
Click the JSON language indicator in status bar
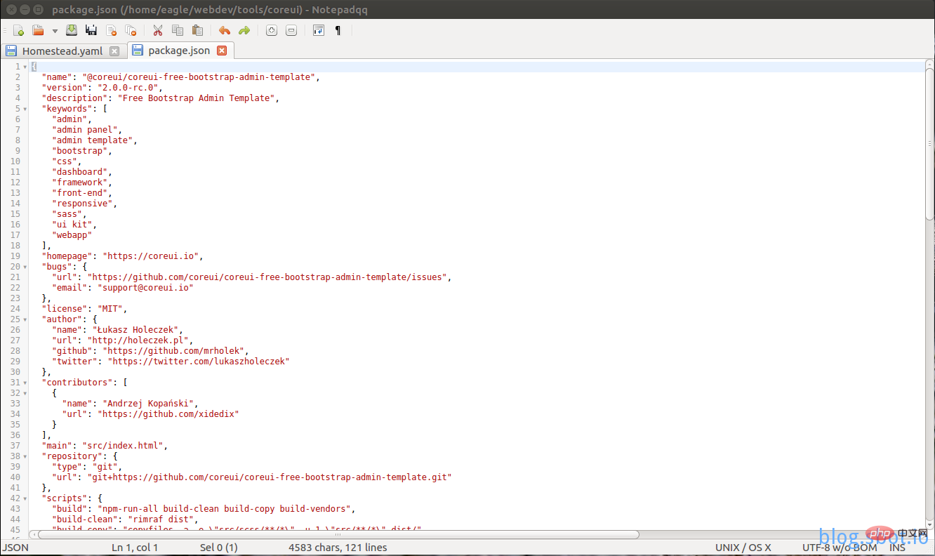tap(15, 548)
